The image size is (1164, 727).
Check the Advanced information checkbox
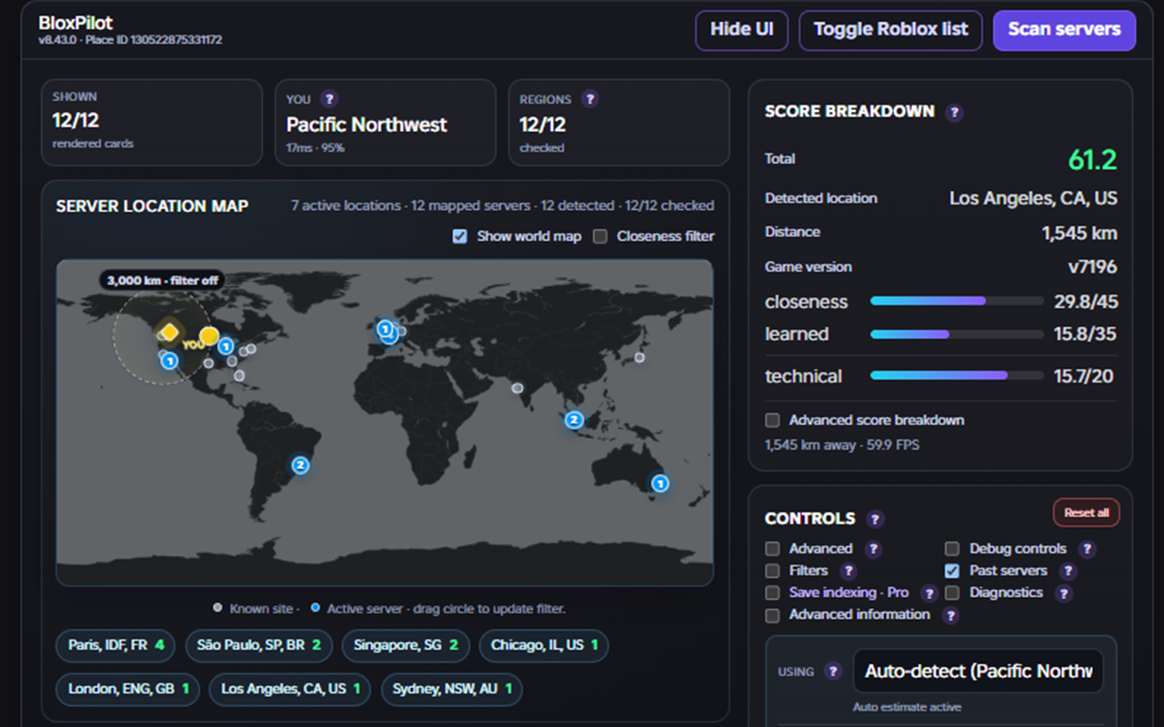coord(772,615)
